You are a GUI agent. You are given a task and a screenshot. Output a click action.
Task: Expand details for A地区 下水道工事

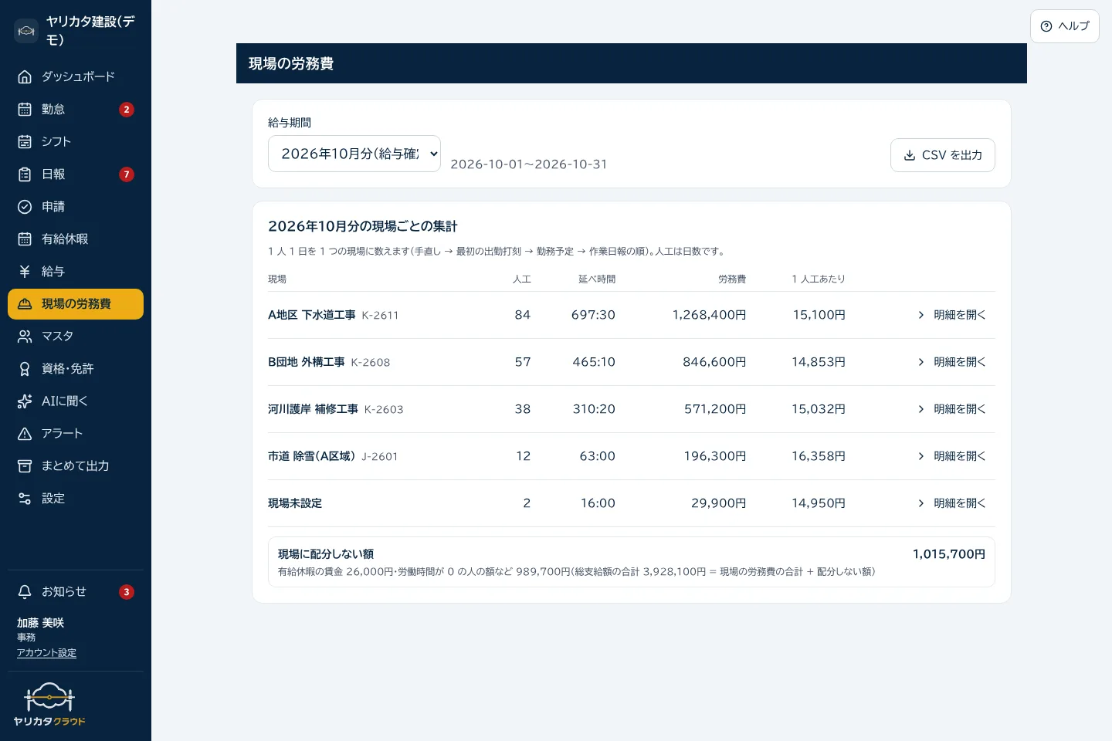point(951,315)
